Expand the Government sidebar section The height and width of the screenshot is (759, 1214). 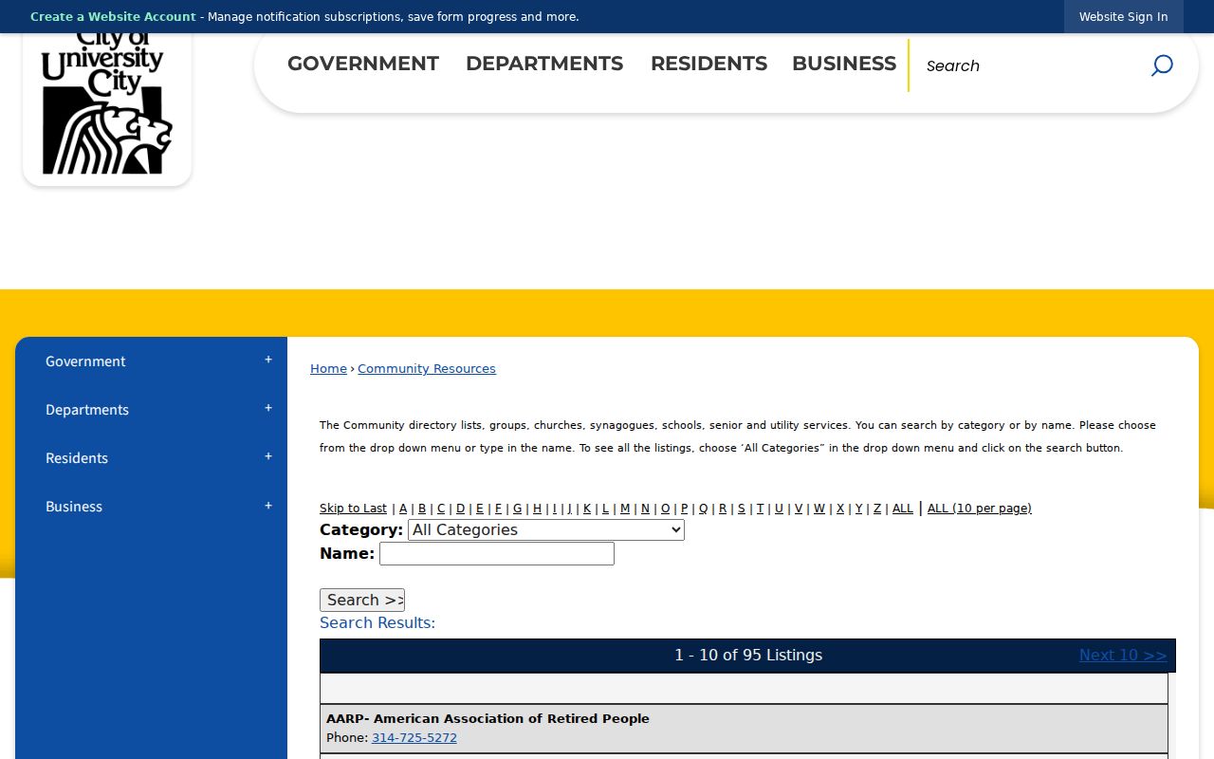click(268, 361)
